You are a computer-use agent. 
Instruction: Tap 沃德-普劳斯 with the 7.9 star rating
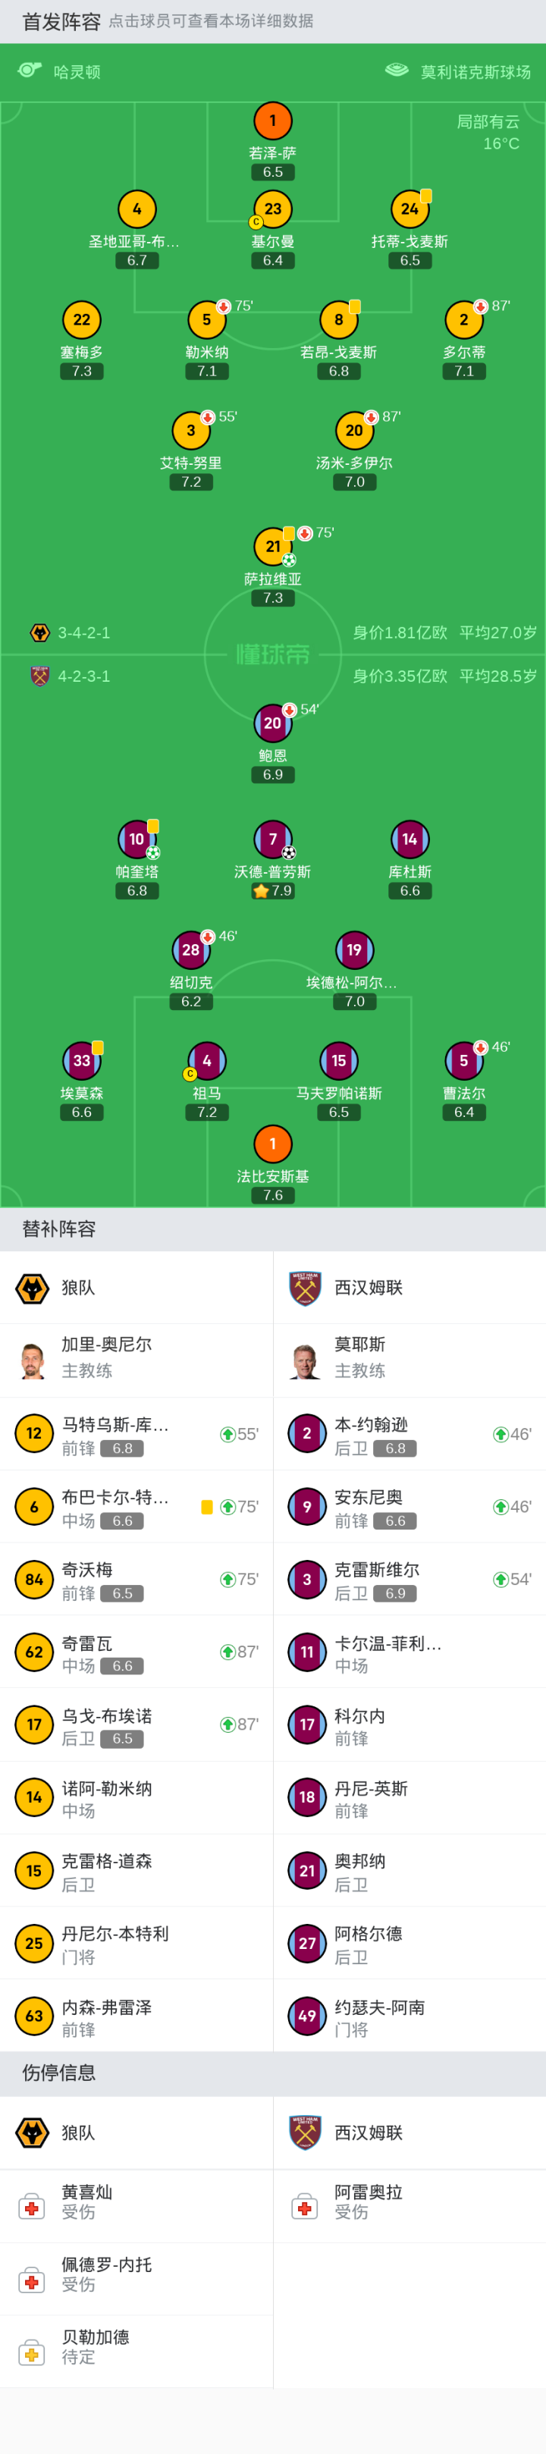272,840
